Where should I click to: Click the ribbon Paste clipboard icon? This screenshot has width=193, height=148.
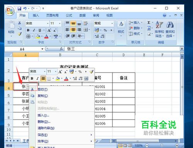[x=11, y=25]
